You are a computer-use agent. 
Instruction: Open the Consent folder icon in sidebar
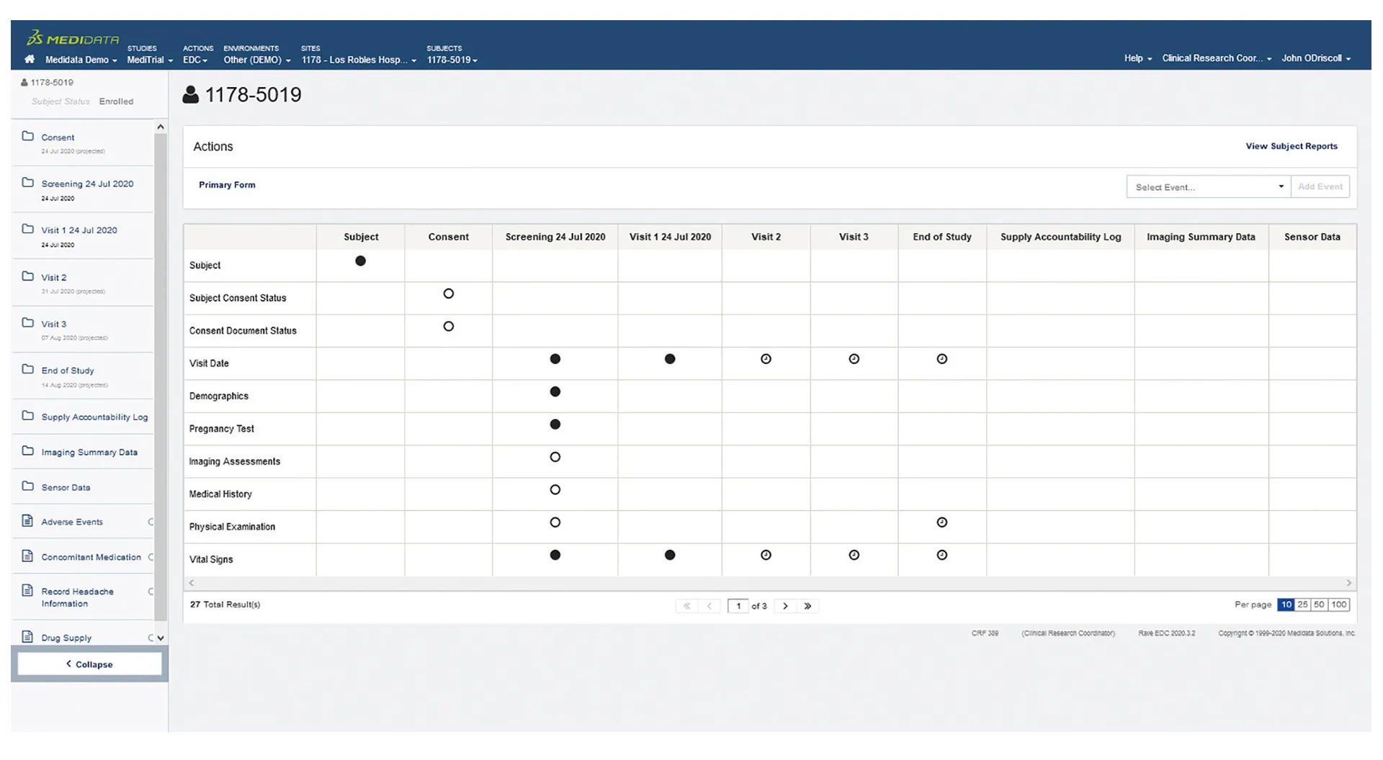(28, 136)
